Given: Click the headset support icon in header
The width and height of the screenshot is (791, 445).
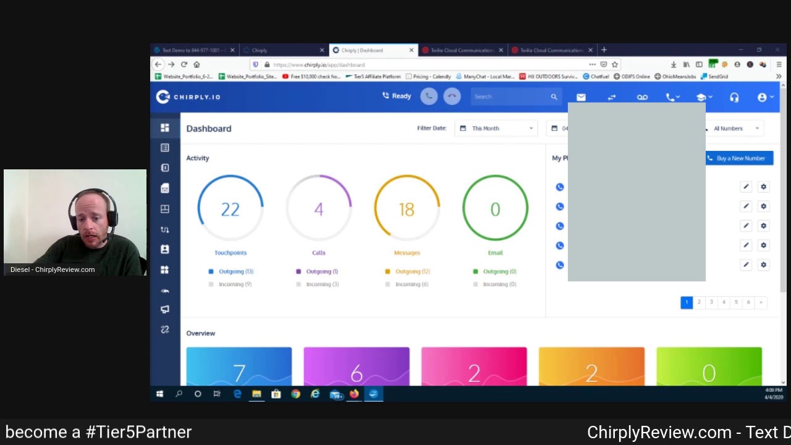Looking at the screenshot, I should tap(734, 97).
